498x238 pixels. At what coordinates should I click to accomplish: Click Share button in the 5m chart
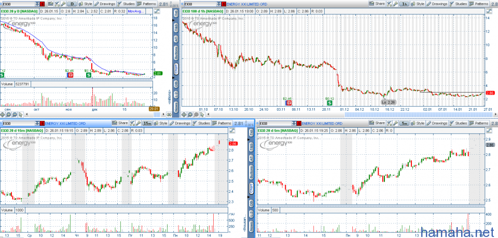[x=377, y=123]
